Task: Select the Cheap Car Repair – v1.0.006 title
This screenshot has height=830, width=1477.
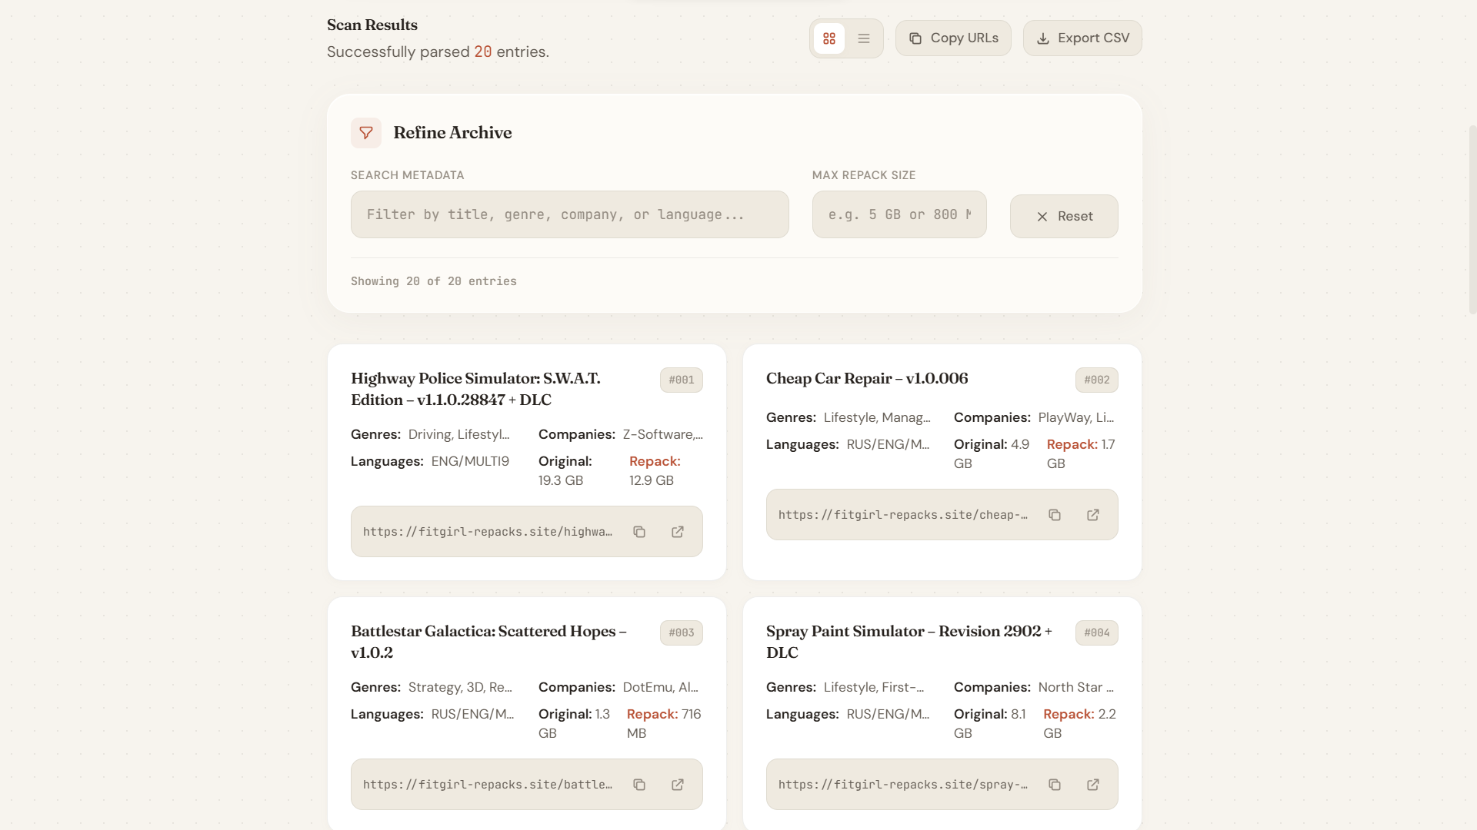Action: [867, 378]
